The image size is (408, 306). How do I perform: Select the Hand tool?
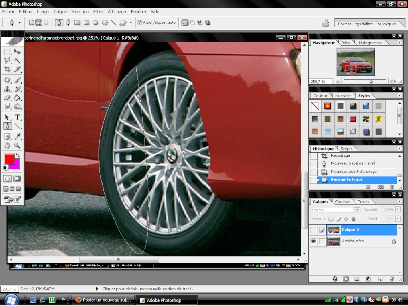point(7,146)
